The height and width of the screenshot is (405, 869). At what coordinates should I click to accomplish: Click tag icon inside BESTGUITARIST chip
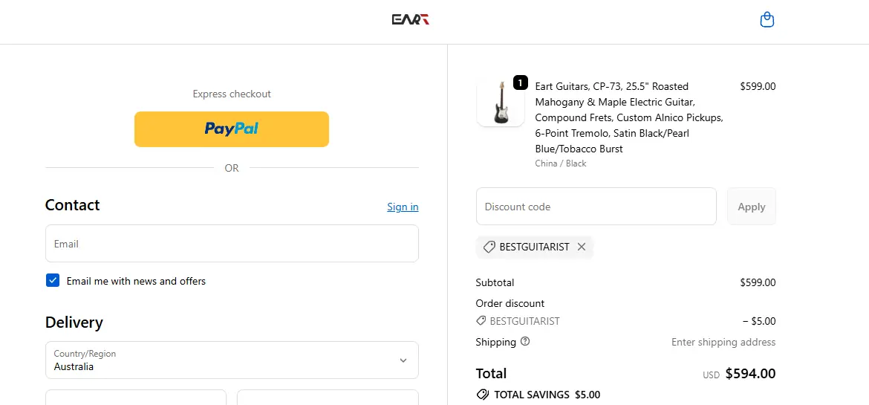coord(489,247)
